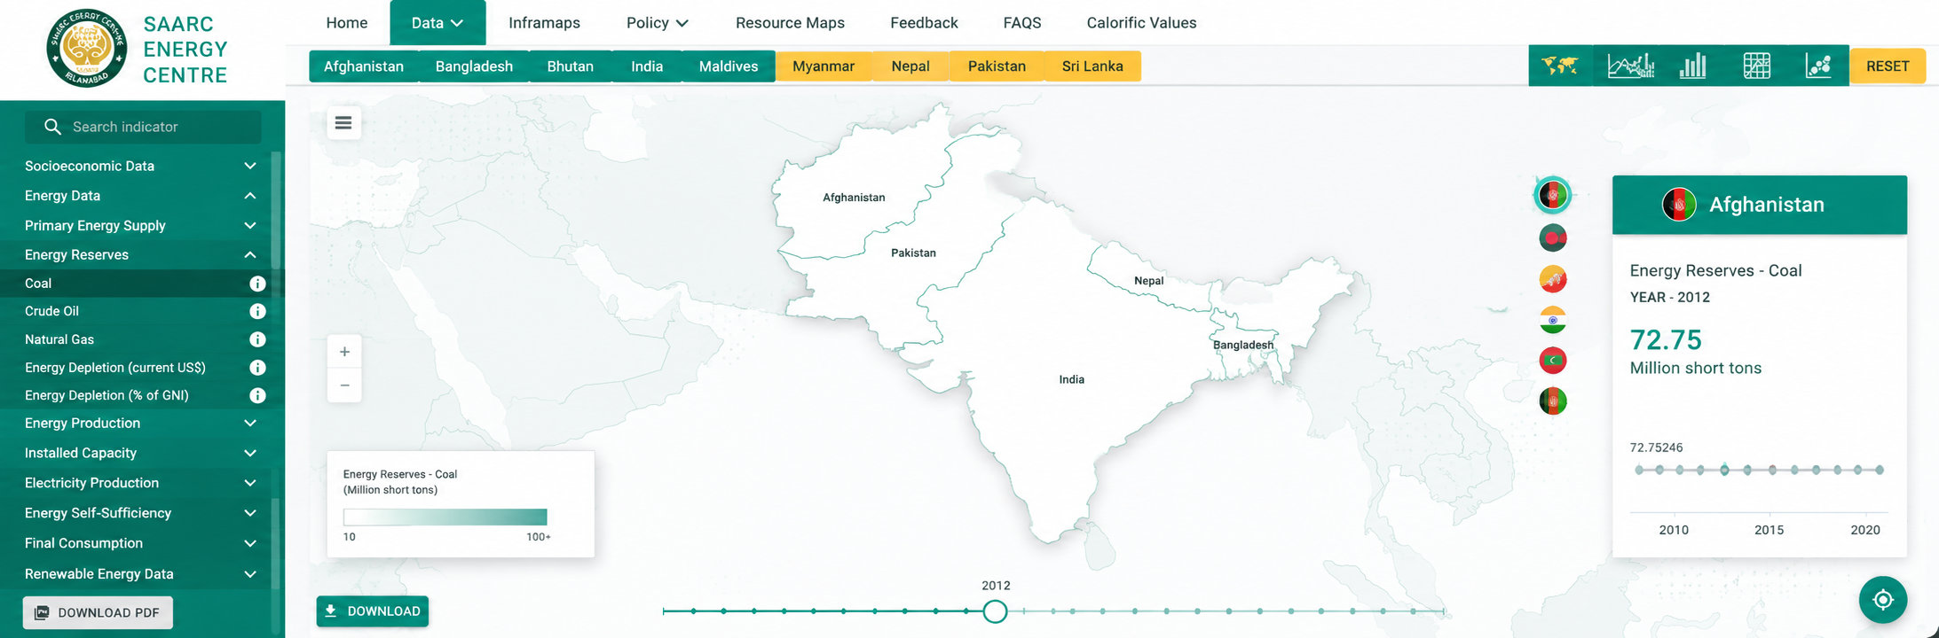Collapse the Energy Reserves section
This screenshot has height=638, width=1939.
pyautogui.click(x=140, y=255)
